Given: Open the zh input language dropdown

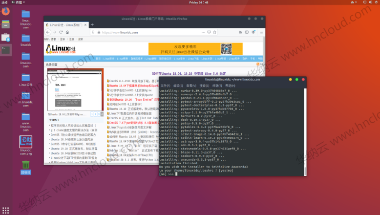Looking at the screenshot, I should pyautogui.click(x=354, y=2).
